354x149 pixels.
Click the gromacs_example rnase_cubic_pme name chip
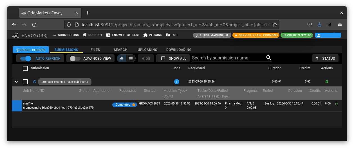tap(65, 82)
